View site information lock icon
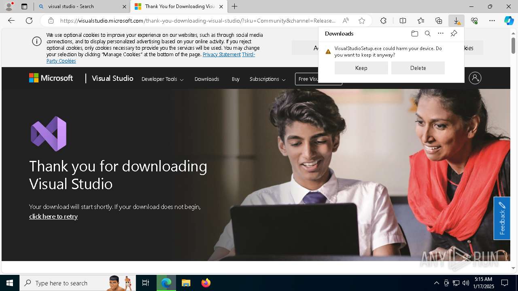Viewport: 518px width, 291px height. click(x=51, y=21)
